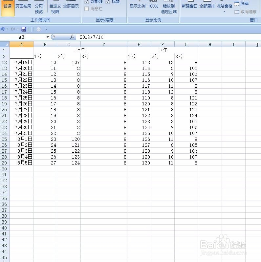Click 新建窗口 (New Window)
The image size is (261, 262).
(189, 6)
